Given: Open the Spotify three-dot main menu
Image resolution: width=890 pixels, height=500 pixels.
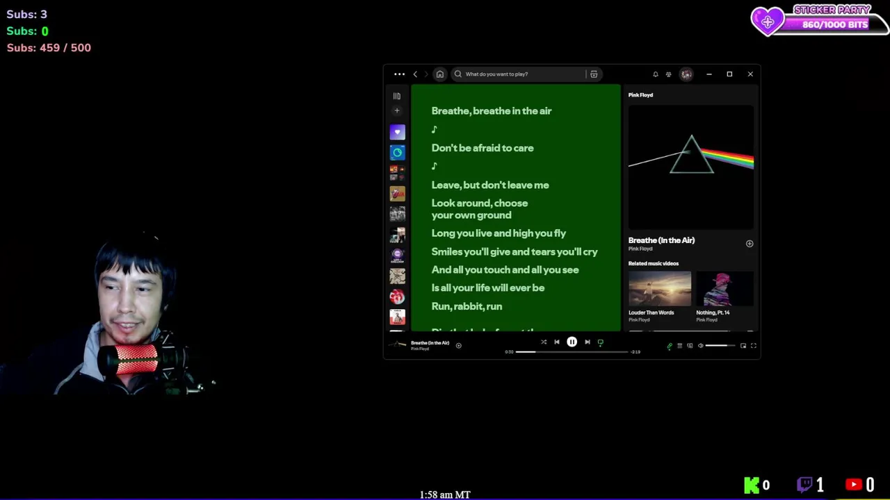Looking at the screenshot, I should pyautogui.click(x=399, y=74).
